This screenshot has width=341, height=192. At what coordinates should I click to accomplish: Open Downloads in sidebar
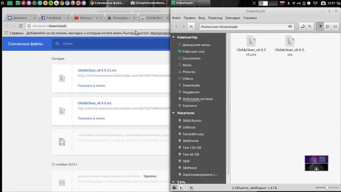coord(191,85)
